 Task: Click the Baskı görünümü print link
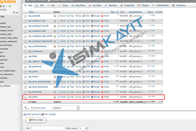(32, 114)
